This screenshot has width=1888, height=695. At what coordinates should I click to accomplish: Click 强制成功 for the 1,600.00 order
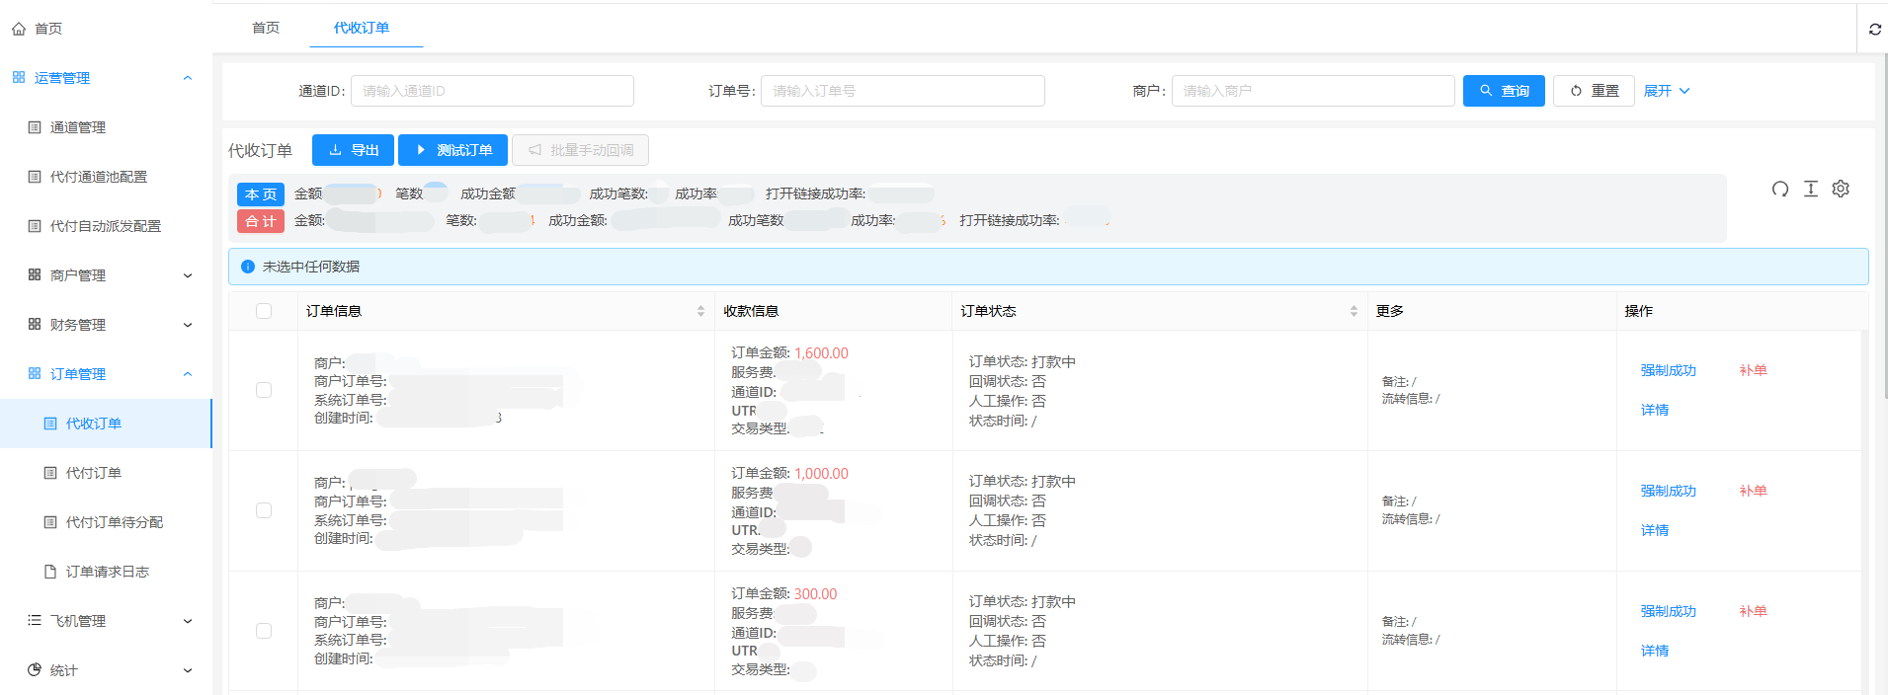[1668, 370]
